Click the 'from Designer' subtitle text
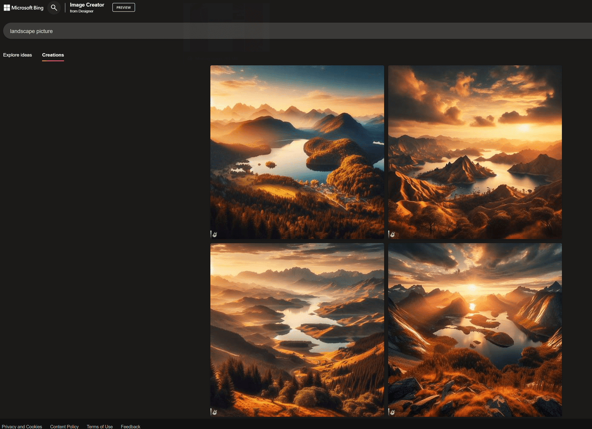592x429 pixels. 82,11
